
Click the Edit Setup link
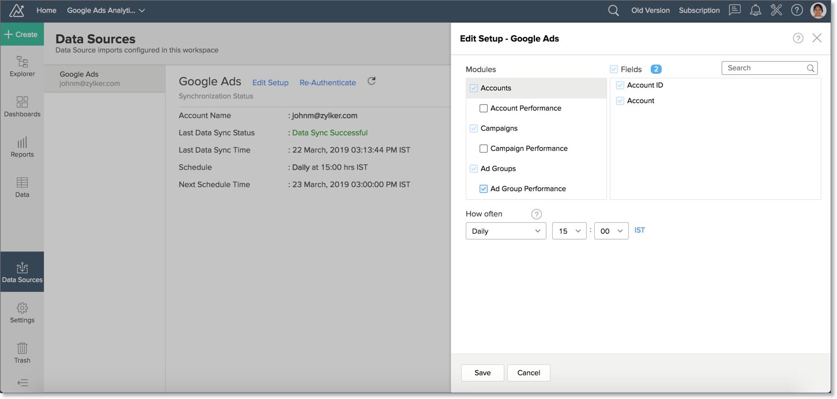click(270, 82)
